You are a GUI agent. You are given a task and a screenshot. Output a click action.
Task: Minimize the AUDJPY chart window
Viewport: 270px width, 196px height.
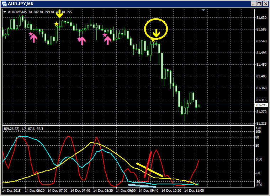click(253, 4)
